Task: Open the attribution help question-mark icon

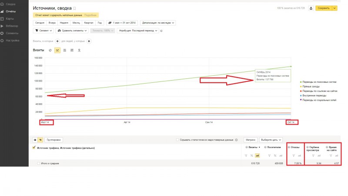Action: [x=161, y=31]
